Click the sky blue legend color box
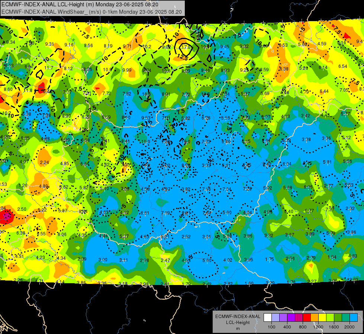The width and height of the screenshot is (364, 334). coord(354,318)
